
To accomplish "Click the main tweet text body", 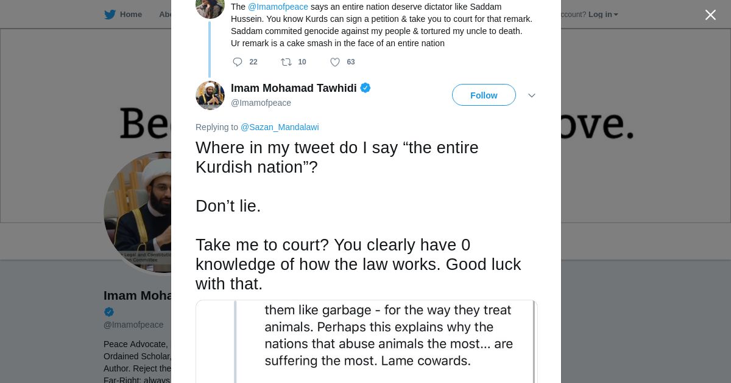I will pos(358,216).
